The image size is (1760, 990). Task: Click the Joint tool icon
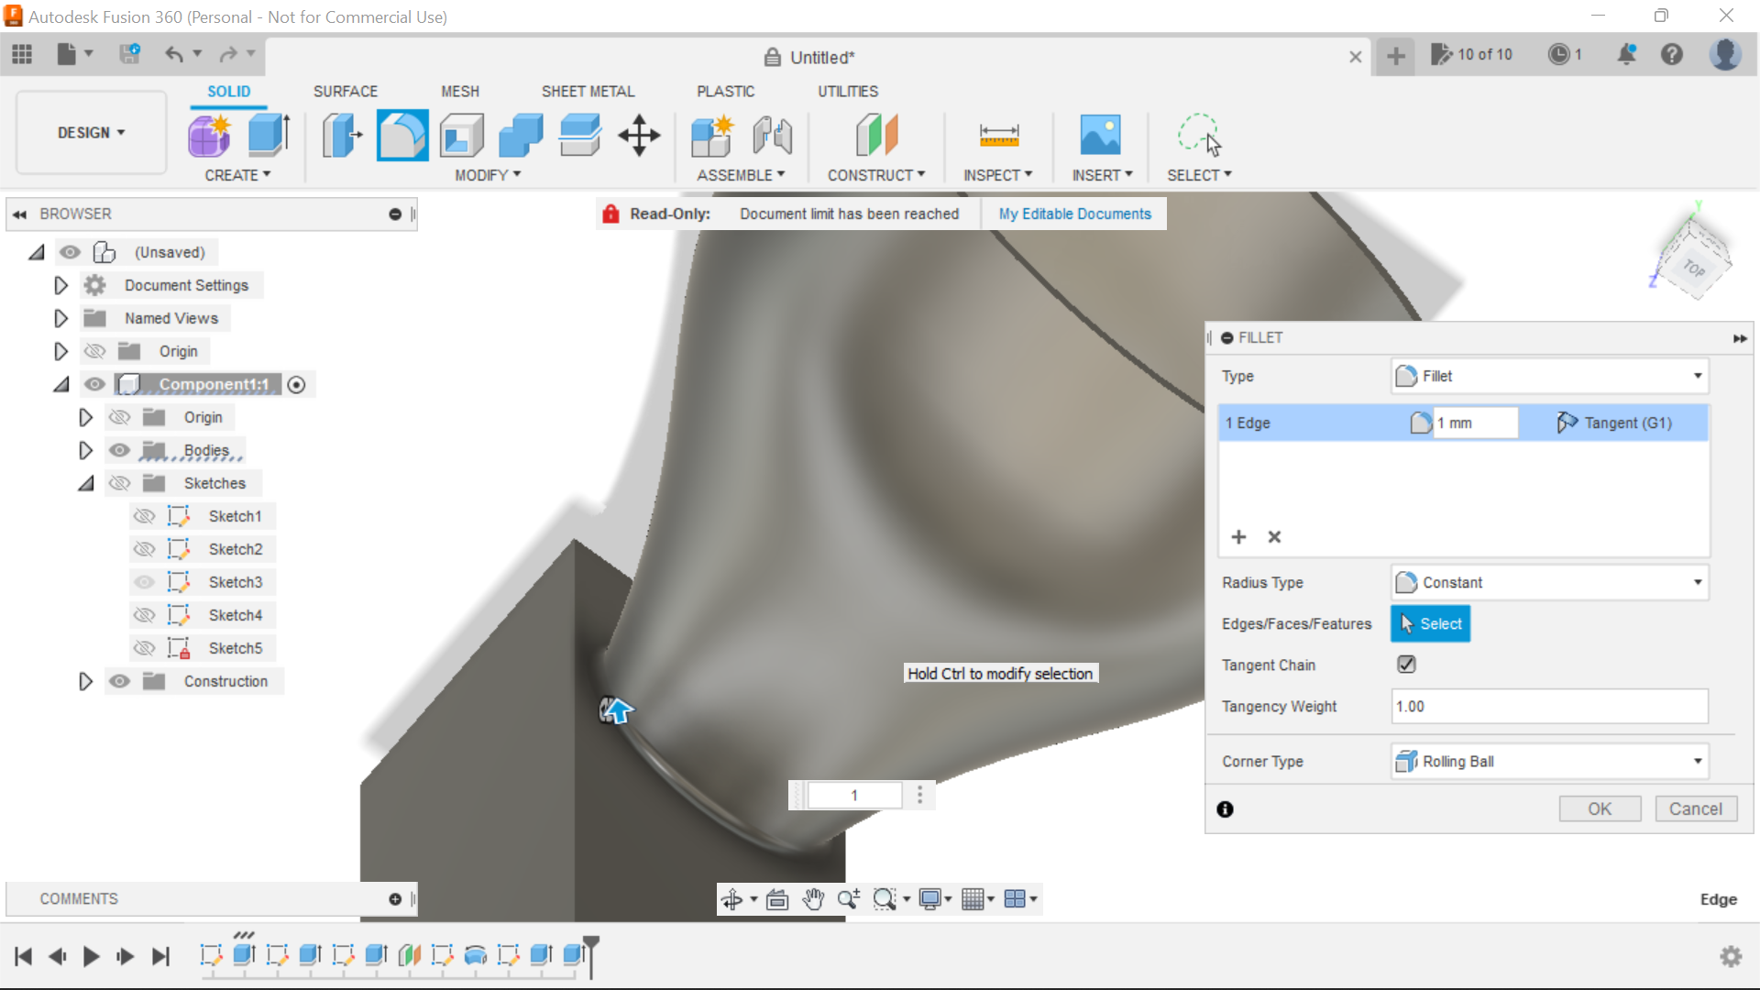[771, 135]
